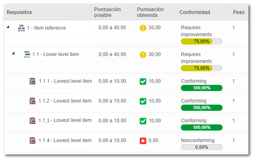Viewport: 253px width, 159px height.
Task: Click 0,00% conformity bar for item 1.1.4
Action: click(201, 147)
